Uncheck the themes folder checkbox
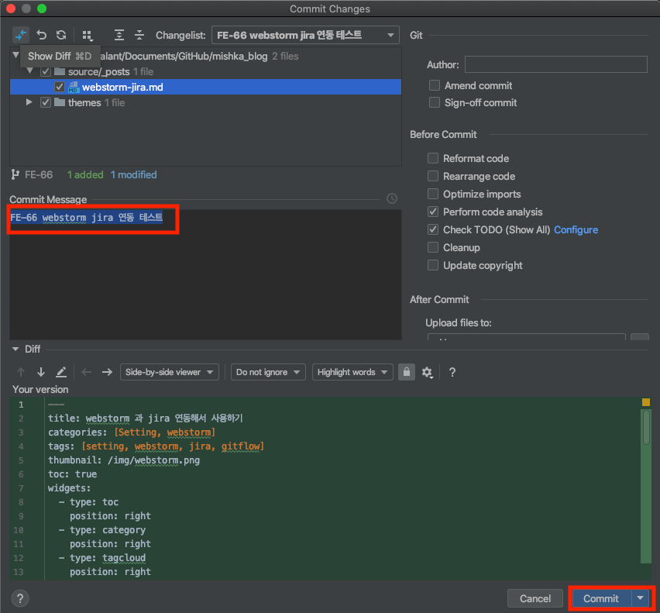The height and width of the screenshot is (613, 660). tap(46, 102)
